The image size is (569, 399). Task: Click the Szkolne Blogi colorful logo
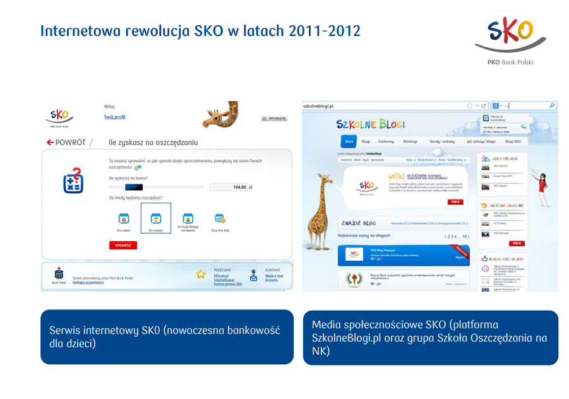point(371,124)
